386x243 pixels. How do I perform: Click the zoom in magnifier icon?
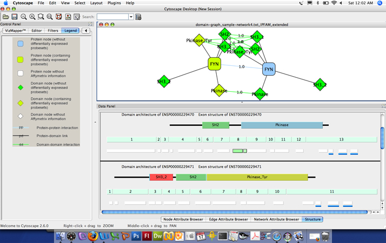tap(32, 17)
